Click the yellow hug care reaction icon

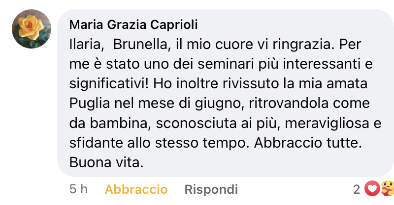tap(385, 189)
